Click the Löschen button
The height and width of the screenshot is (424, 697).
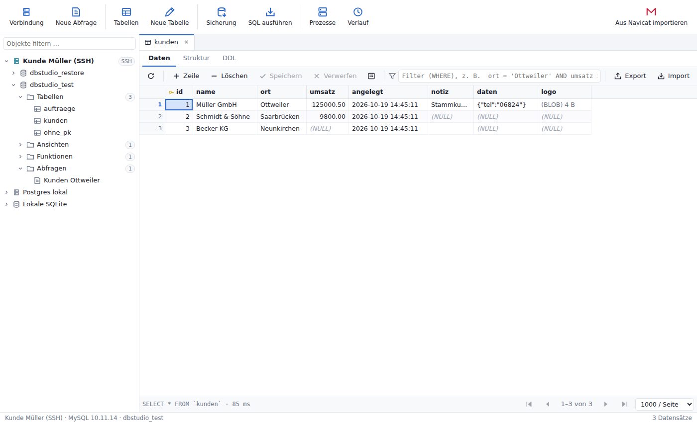coord(229,76)
